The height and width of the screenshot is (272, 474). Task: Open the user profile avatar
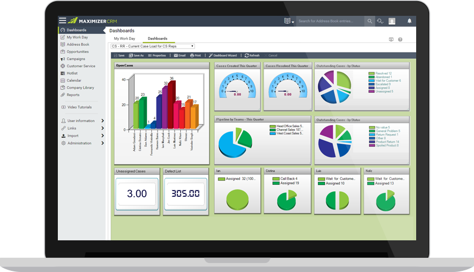point(392,21)
